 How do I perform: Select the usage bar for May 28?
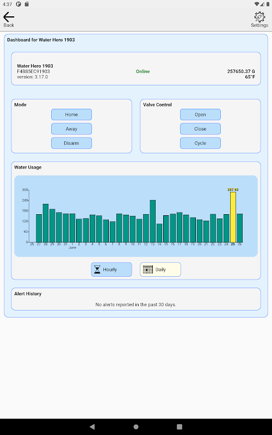(x=46, y=223)
